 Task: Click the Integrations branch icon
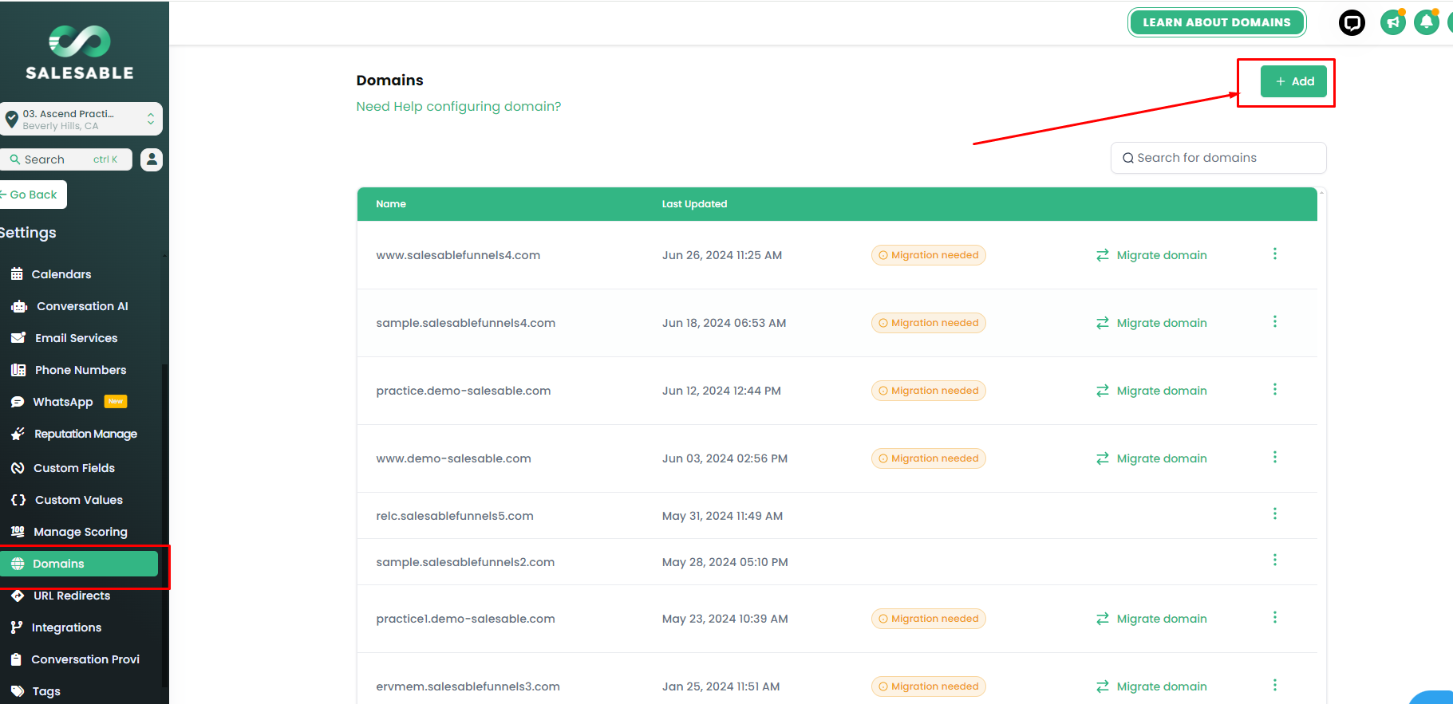pos(17,627)
